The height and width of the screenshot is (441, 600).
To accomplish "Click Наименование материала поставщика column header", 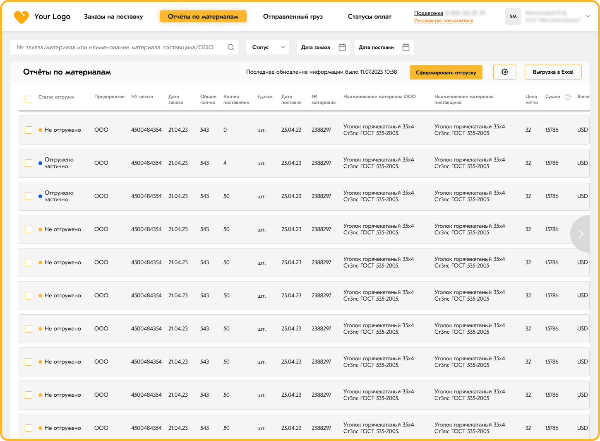I will pos(464,99).
